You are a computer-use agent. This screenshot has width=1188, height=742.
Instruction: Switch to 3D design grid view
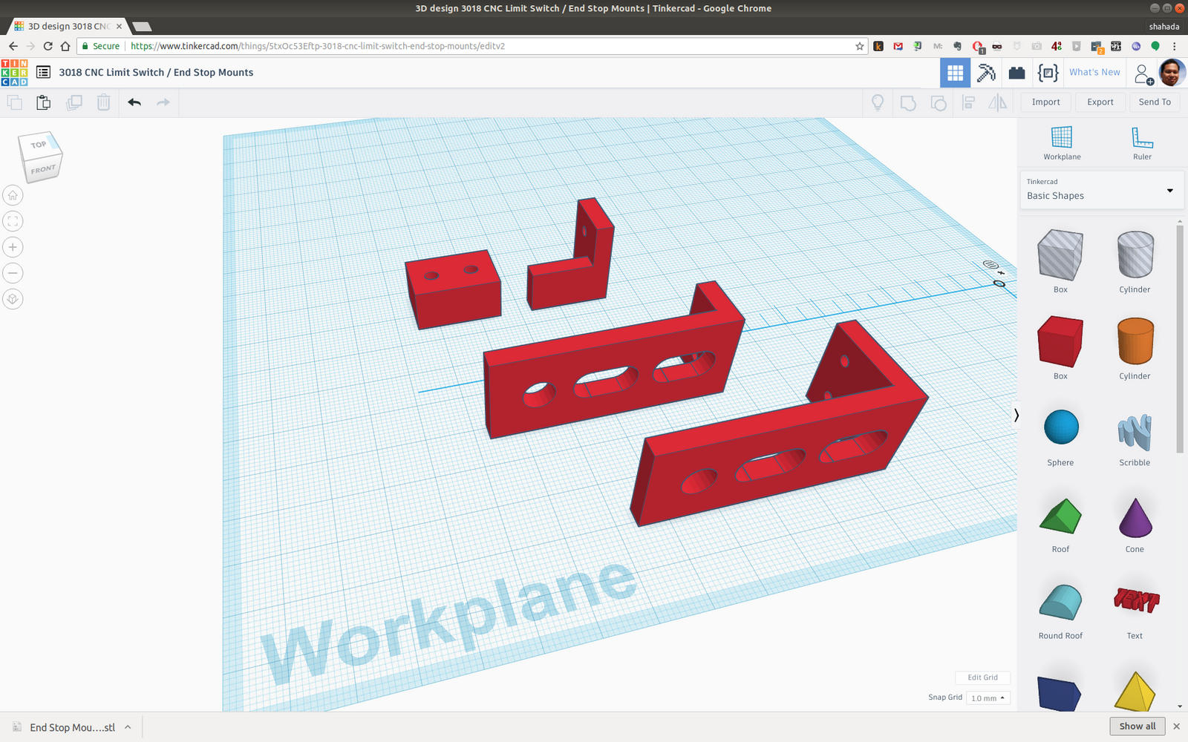click(x=955, y=73)
